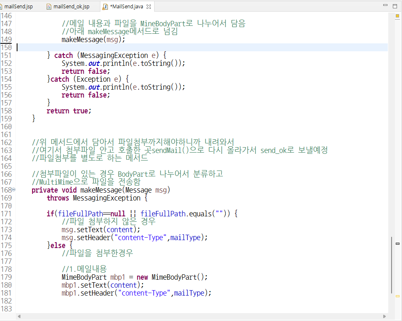Click comment '//아래 makeMessage메서드로 넘김'
This screenshot has height=321, width=402.
tap(120, 32)
